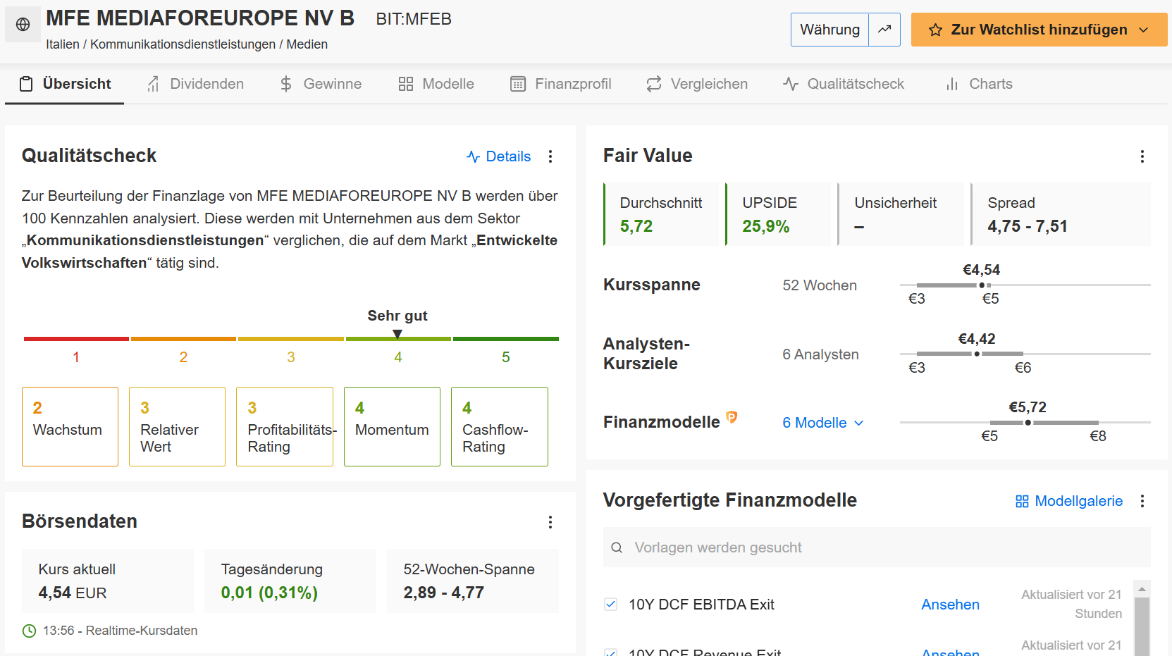Open Fair Value three-dot options menu
This screenshot has width=1172, height=656.
point(1142,156)
